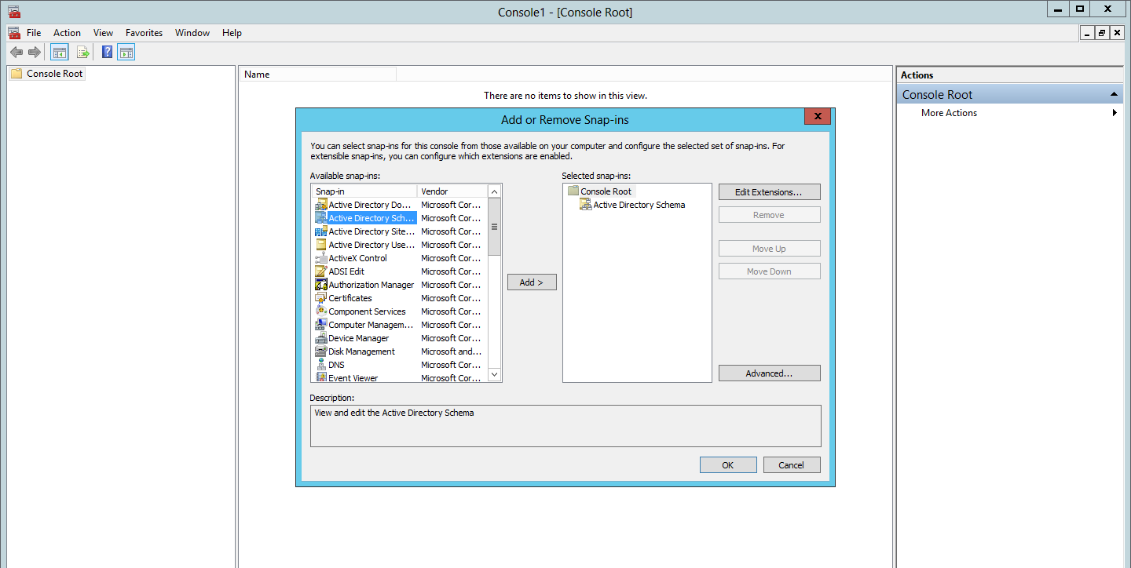Click the Add > button
Image resolution: width=1131 pixels, height=568 pixels.
pyautogui.click(x=532, y=282)
